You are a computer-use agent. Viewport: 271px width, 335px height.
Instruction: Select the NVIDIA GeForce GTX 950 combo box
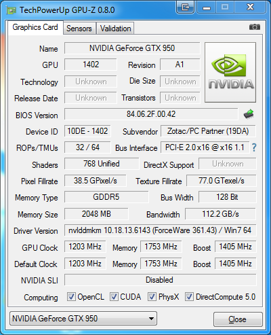click(x=83, y=319)
